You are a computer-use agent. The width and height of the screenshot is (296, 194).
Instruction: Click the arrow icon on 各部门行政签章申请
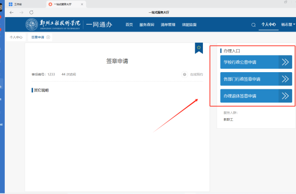point(285,79)
